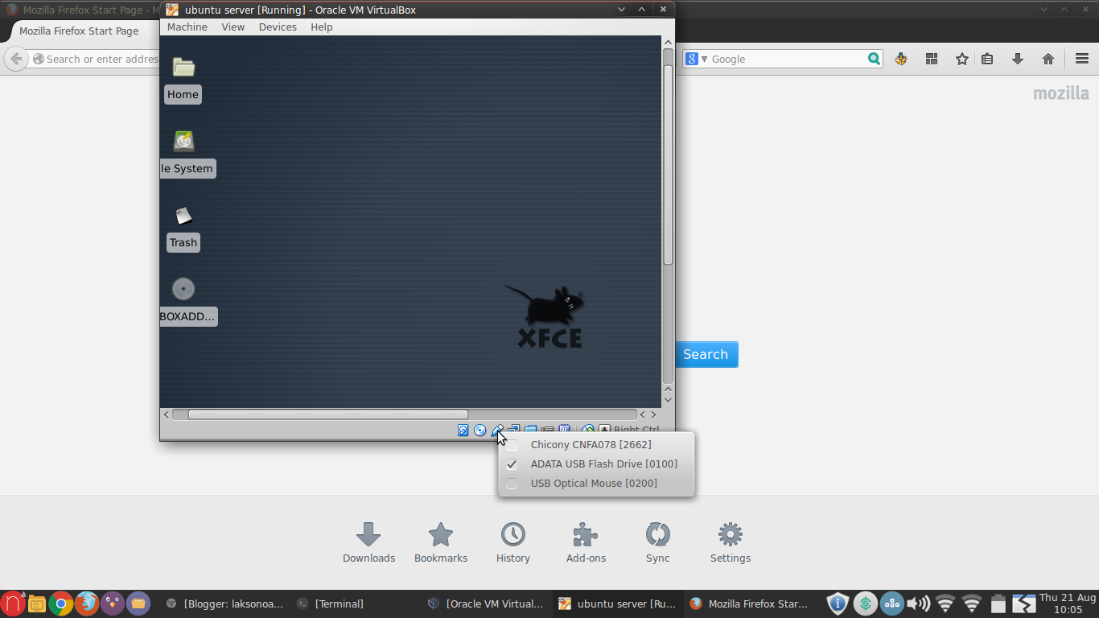Open Firefox Downloads from the start page
The image size is (1099, 618).
pyautogui.click(x=368, y=542)
